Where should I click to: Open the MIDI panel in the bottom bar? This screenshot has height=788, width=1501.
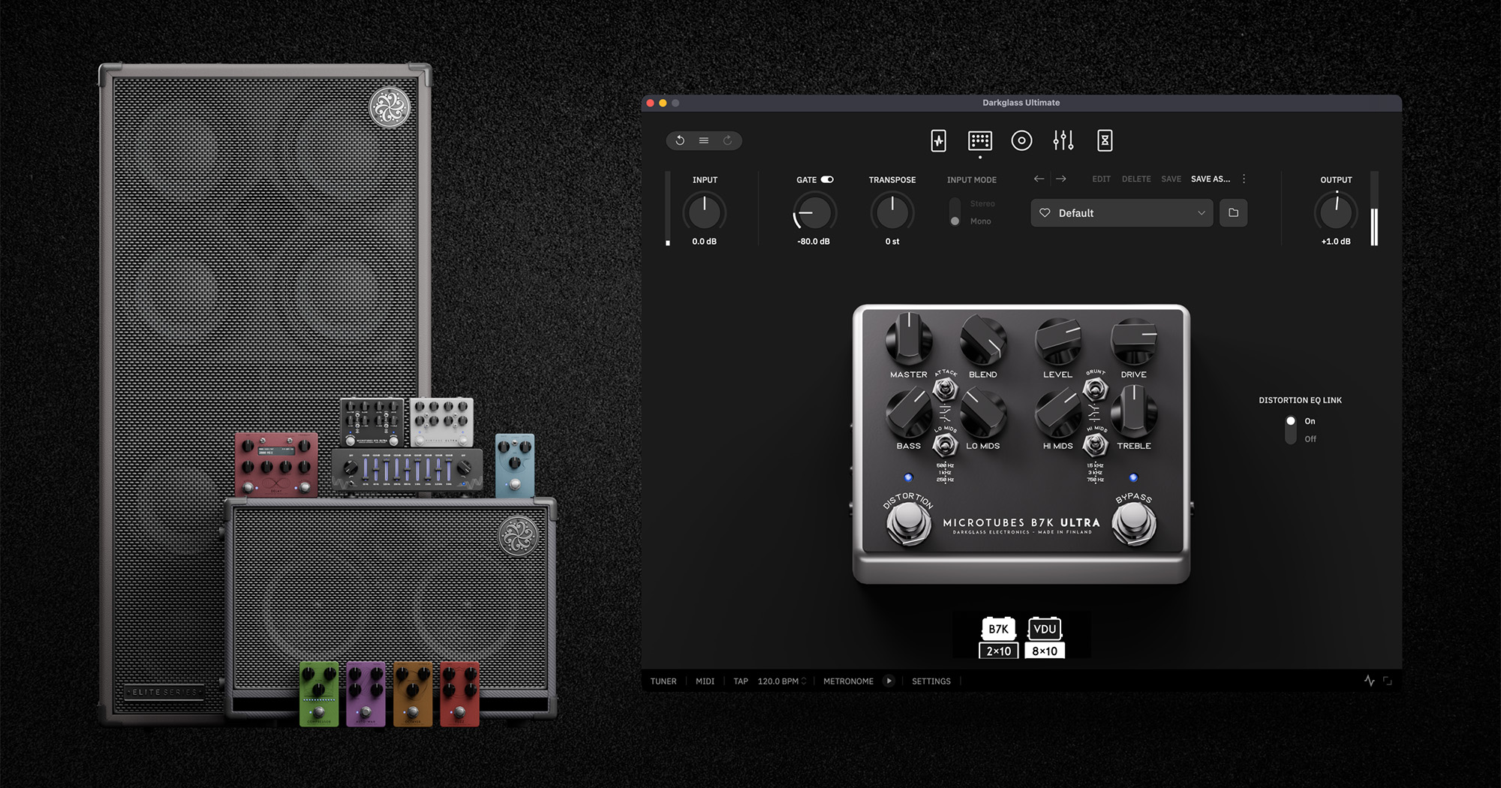pos(704,681)
